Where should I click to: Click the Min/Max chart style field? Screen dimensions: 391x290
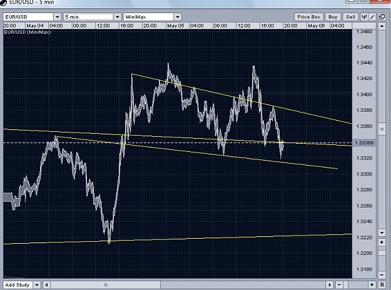149,17
